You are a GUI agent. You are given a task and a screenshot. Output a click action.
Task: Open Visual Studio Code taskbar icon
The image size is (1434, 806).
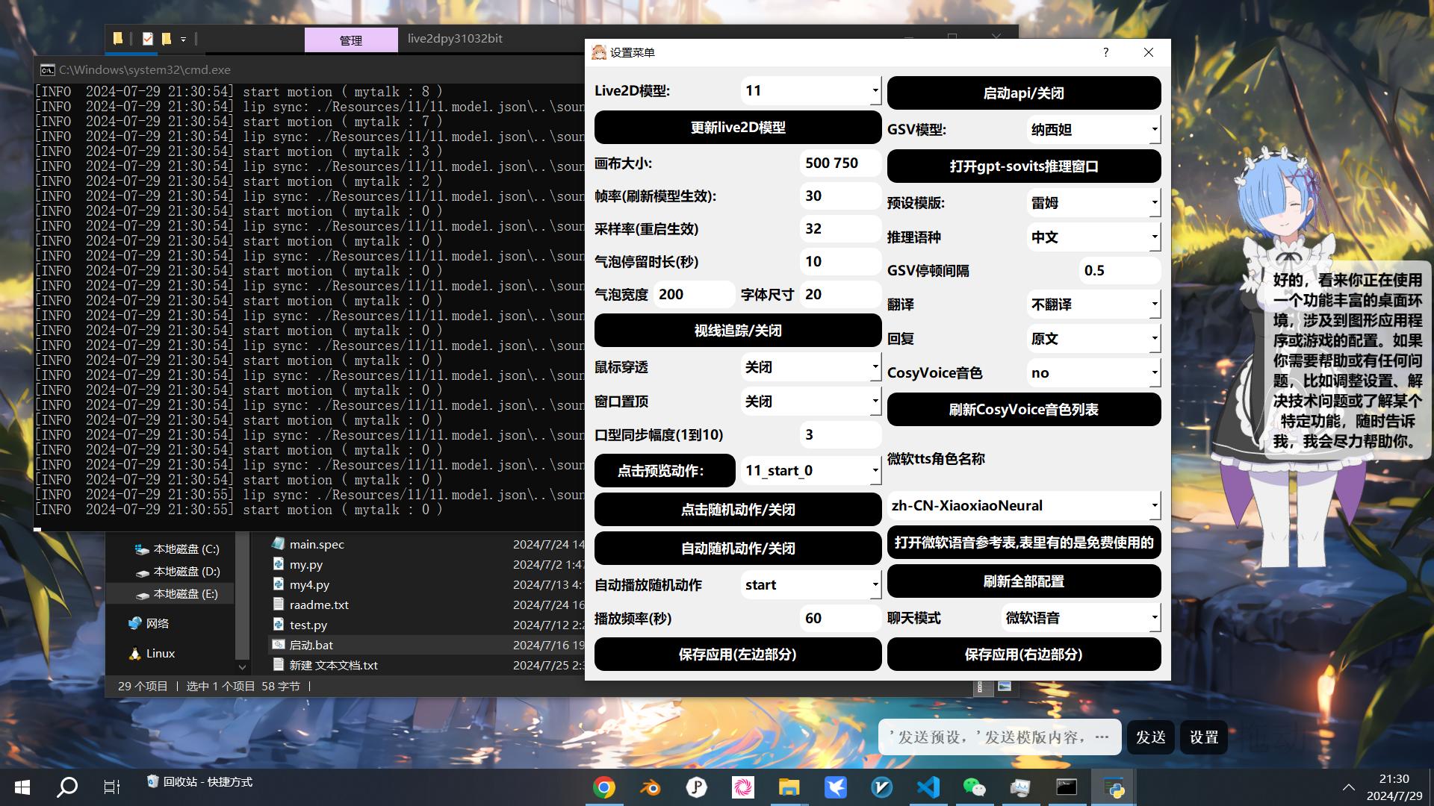click(x=928, y=787)
